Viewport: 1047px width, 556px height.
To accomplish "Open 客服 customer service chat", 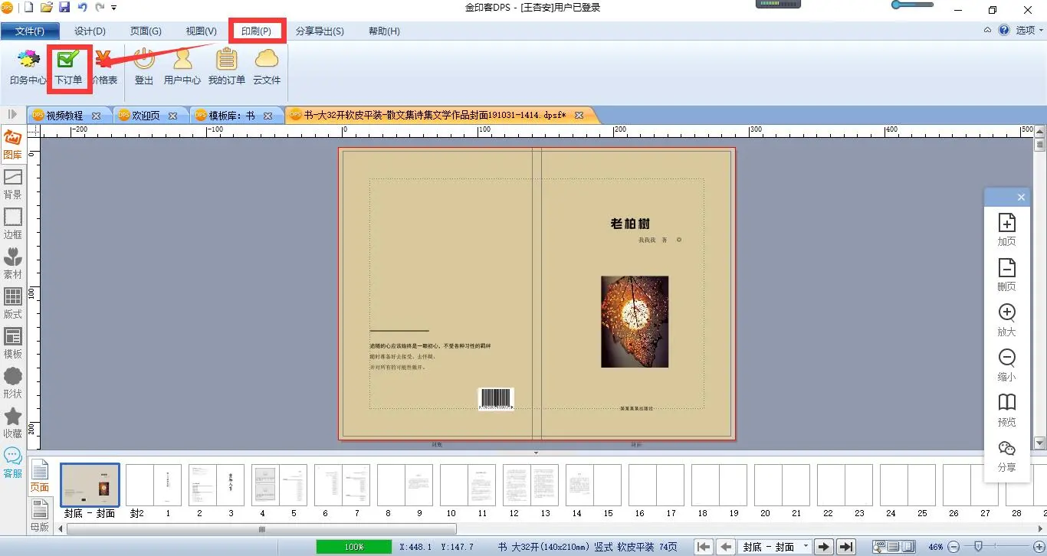I will [x=13, y=463].
